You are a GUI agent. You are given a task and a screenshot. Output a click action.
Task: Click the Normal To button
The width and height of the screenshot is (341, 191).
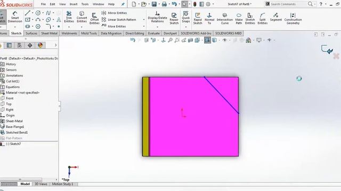[x=209, y=18]
